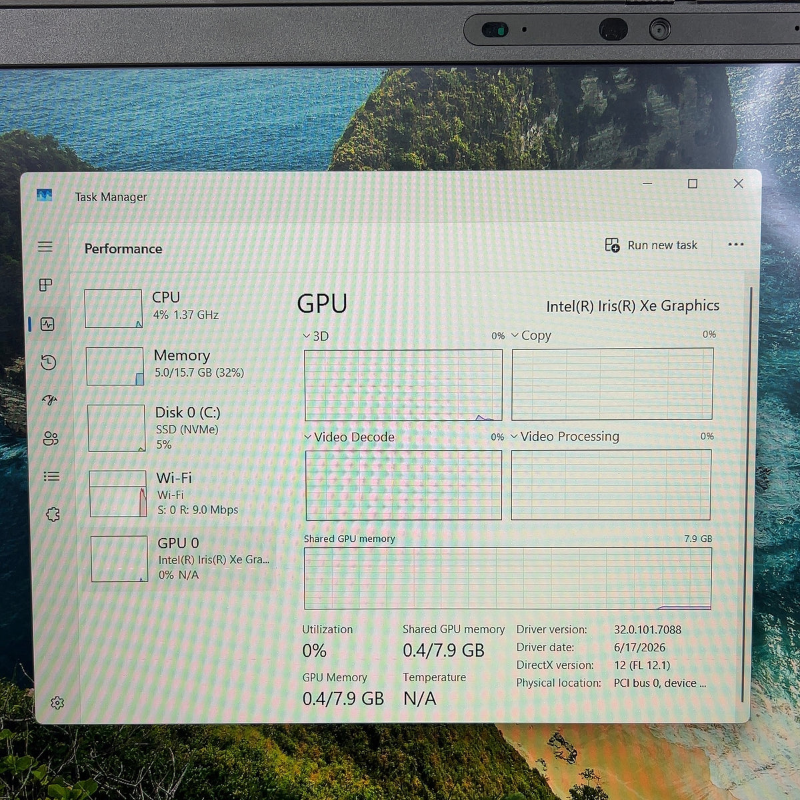800x800 pixels.
Task: Click the Video Processing graph
Action: pyautogui.click(x=611, y=485)
